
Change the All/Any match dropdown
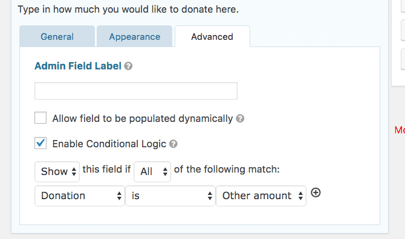(x=152, y=171)
